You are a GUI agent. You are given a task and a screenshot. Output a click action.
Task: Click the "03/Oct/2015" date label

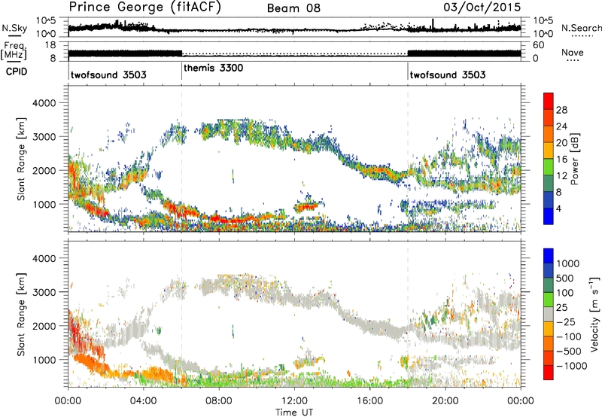click(482, 8)
